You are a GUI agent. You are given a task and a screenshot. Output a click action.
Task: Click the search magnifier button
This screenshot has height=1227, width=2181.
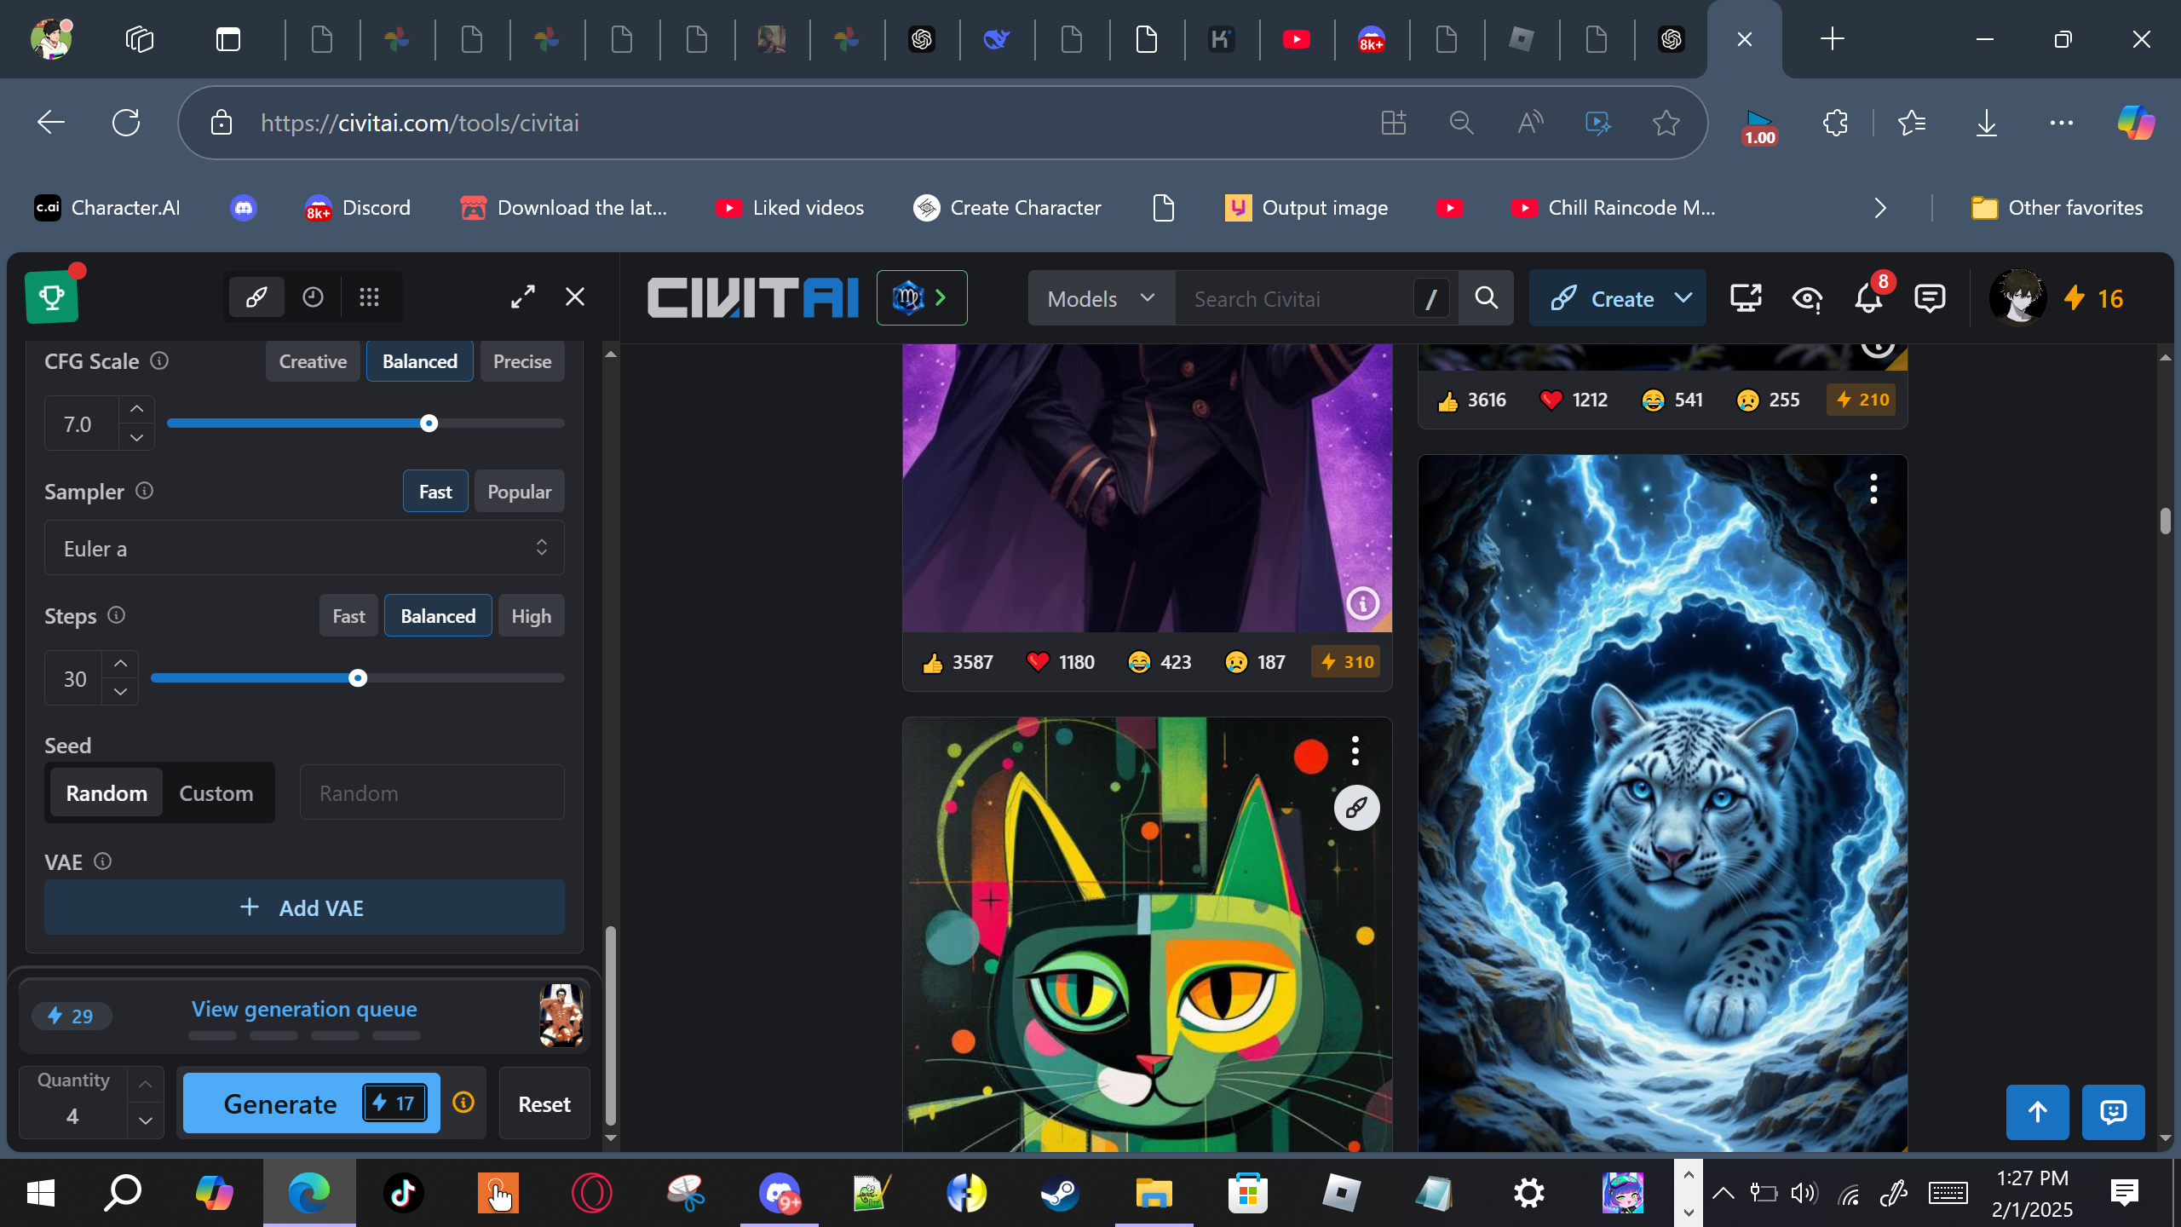1486,298
